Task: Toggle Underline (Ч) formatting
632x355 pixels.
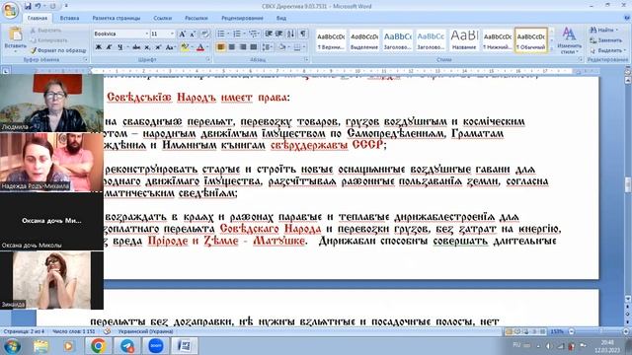Action: pos(119,47)
